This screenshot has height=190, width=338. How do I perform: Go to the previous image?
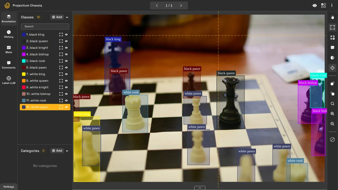click(157, 6)
